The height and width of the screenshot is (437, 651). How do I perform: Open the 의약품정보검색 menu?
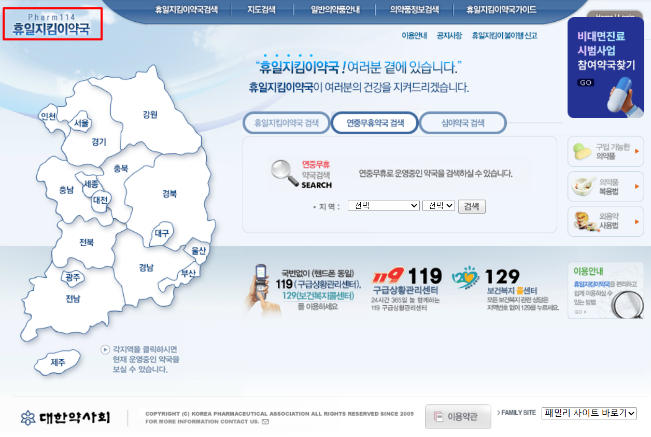click(x=414, y=9)
